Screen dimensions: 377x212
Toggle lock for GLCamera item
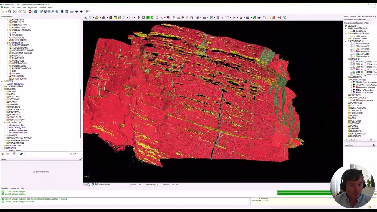pyautogui.click(x=351, y=31)
